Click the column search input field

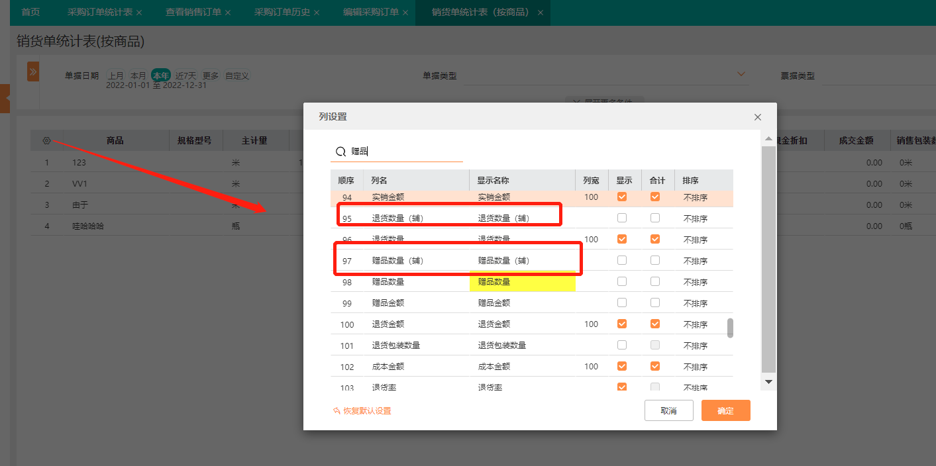[x=405, y=152]
